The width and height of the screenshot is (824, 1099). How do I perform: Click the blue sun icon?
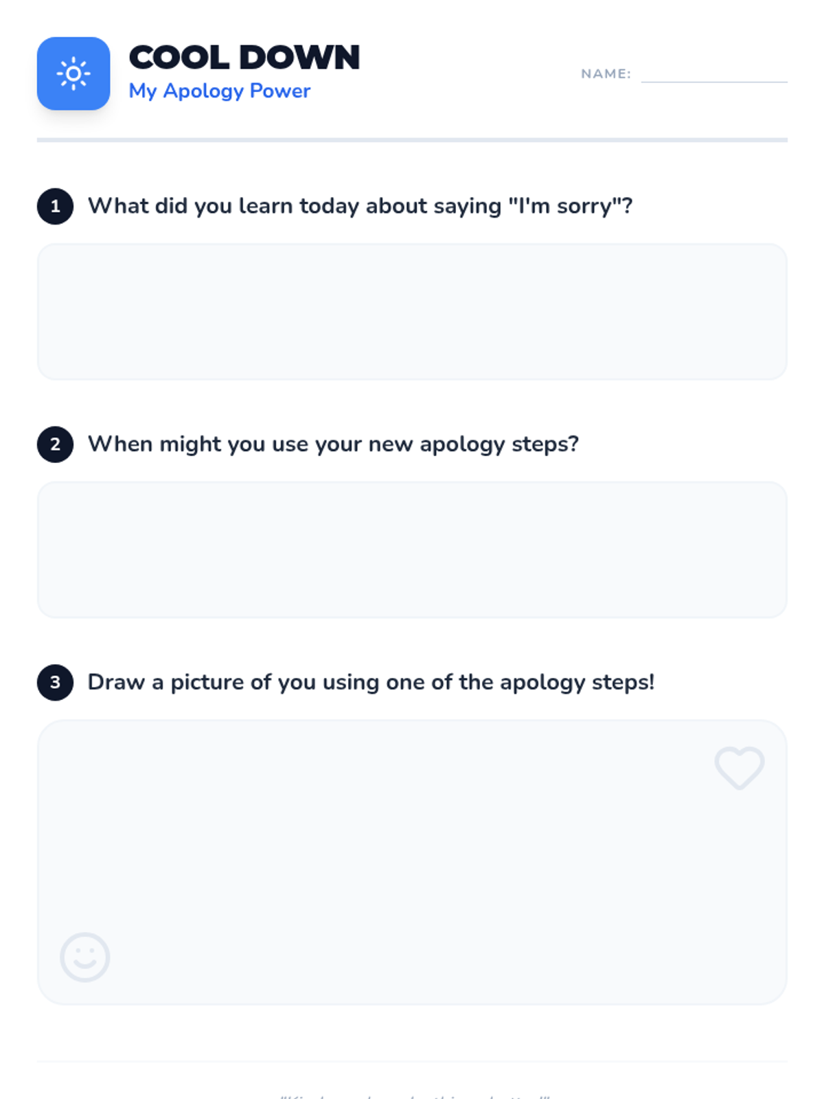tap(73, 73)
